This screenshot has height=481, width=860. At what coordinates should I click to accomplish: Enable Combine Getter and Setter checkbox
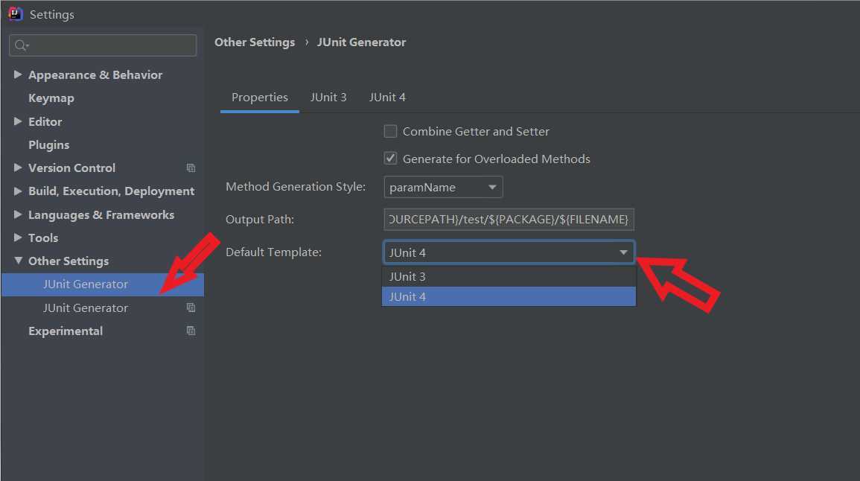[x=390, y=131]
